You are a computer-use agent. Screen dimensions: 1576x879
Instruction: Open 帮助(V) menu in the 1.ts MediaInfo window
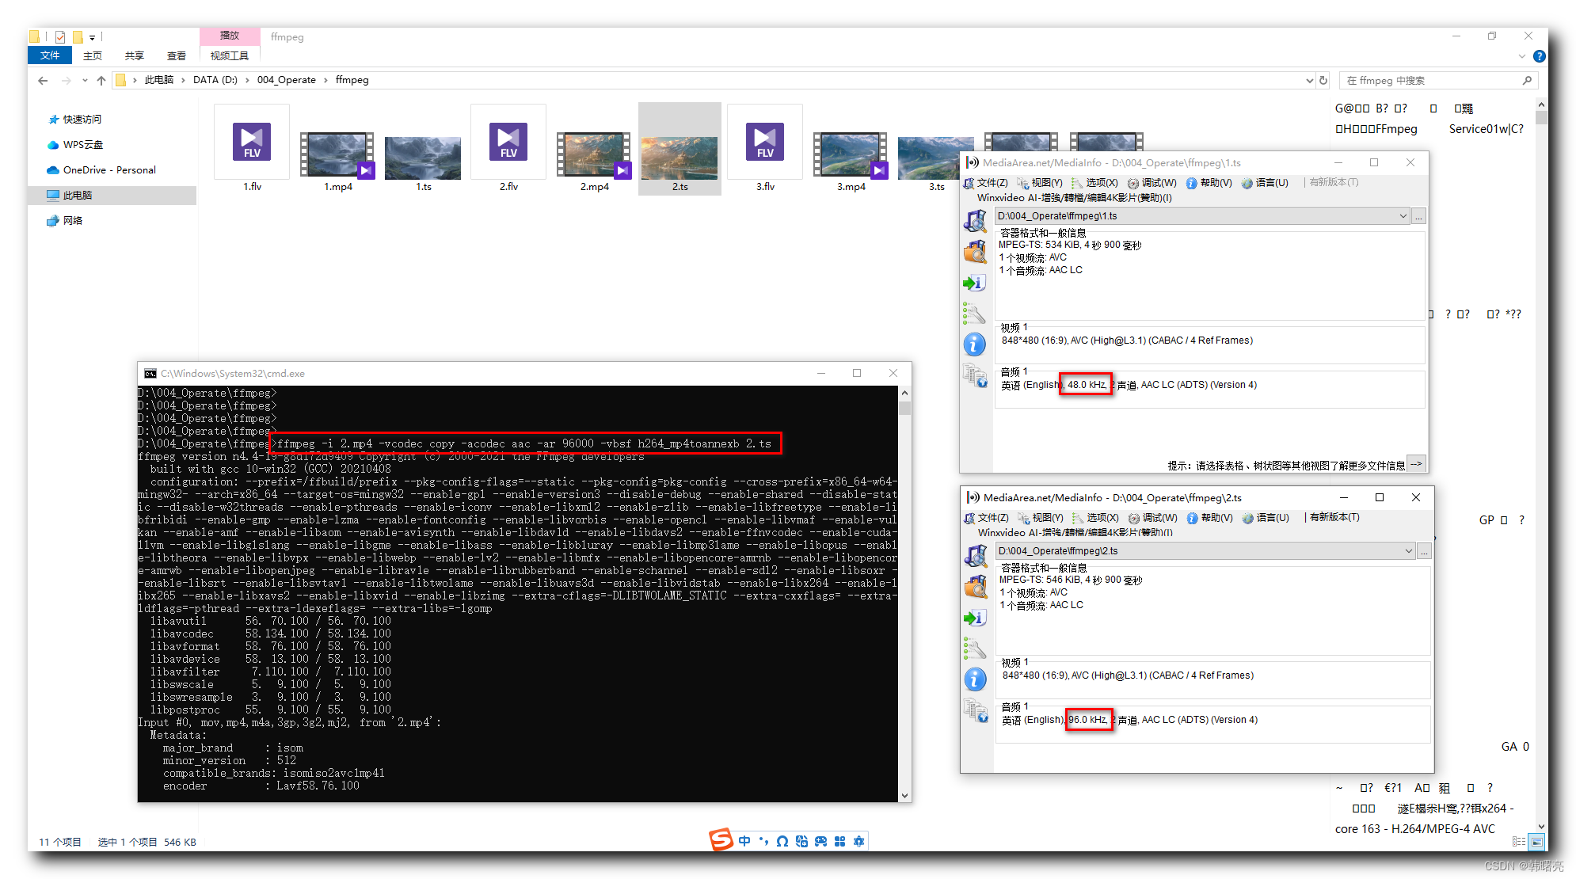(1209, 183)
